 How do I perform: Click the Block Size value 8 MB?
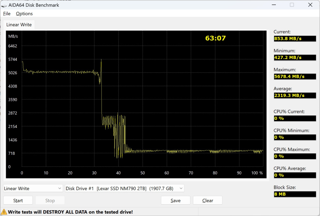[x=295, y=194]
